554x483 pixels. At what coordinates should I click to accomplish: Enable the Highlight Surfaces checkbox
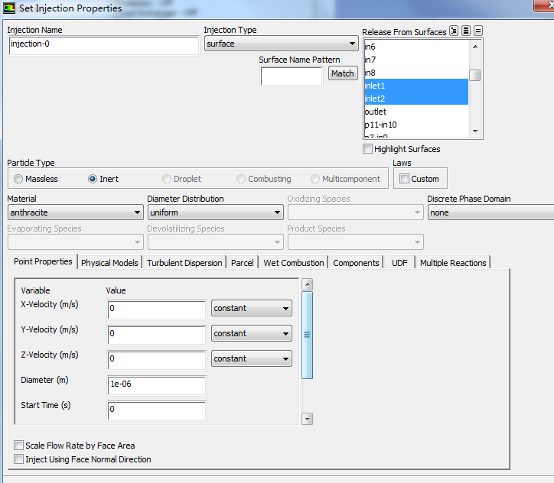tap(367, 149)
